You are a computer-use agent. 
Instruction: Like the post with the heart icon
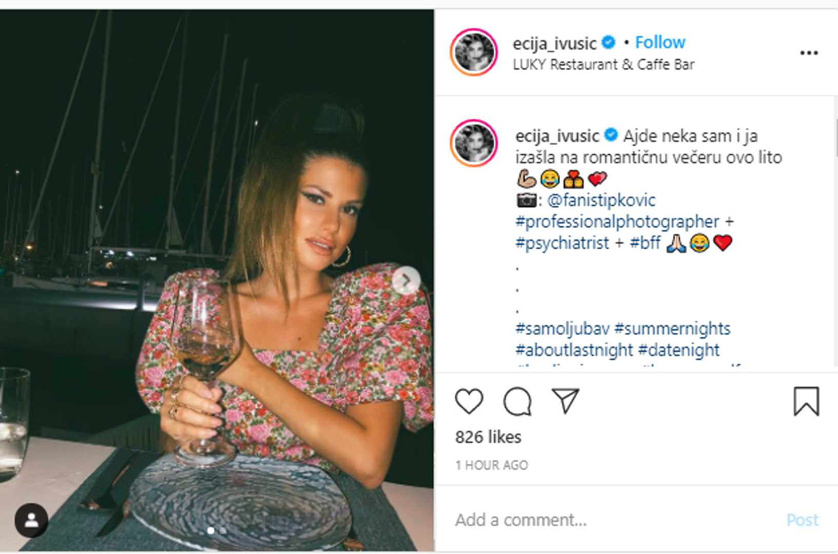(x=469, y=401)
